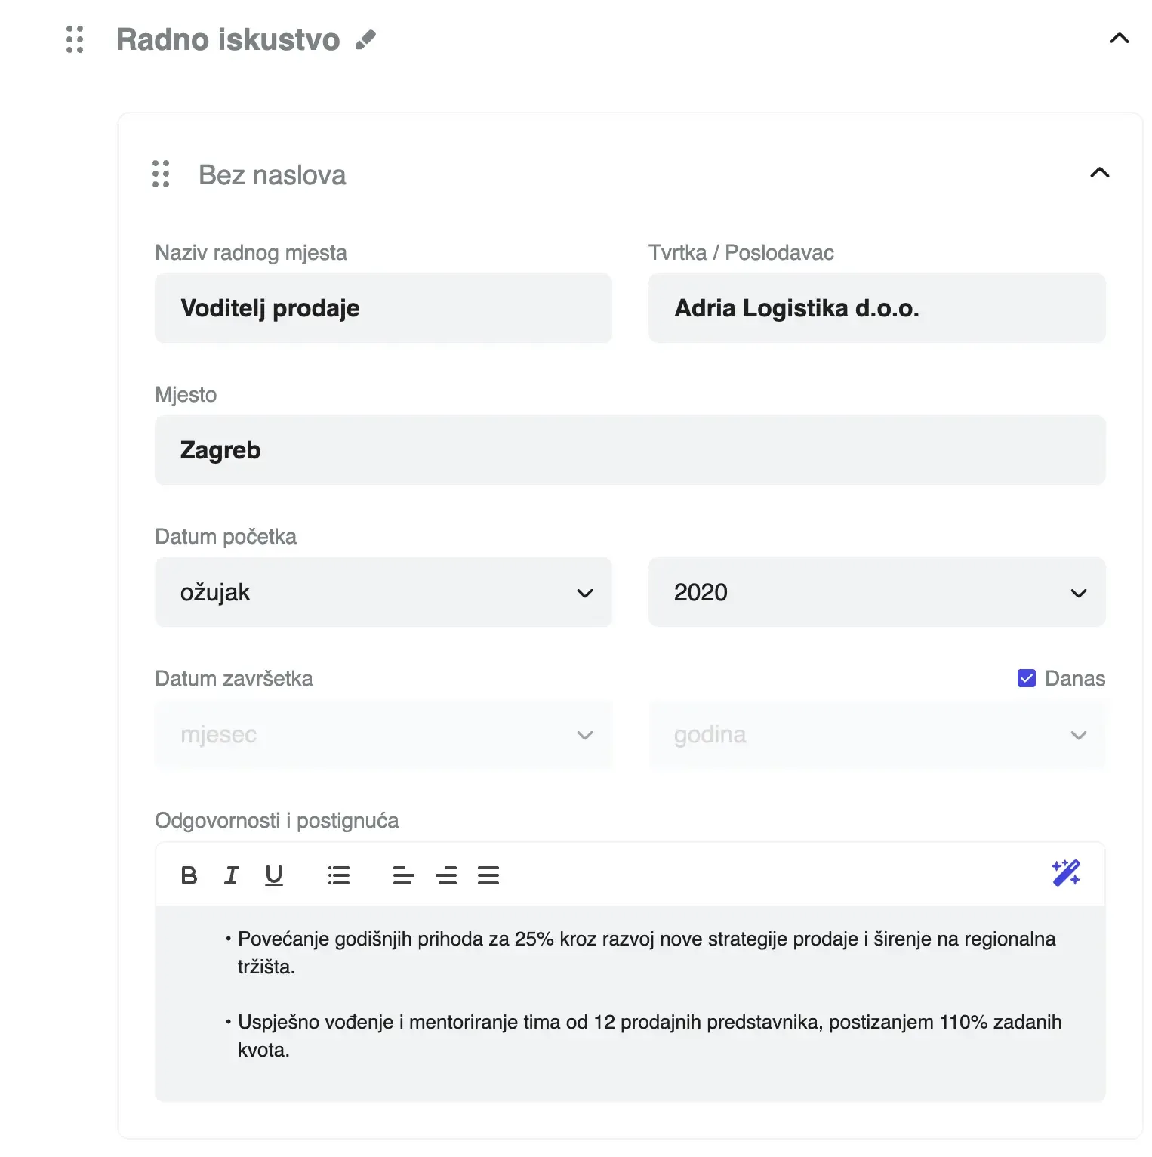Grab the drag handle of Bez naslova entry

click(x=160, y=174)
